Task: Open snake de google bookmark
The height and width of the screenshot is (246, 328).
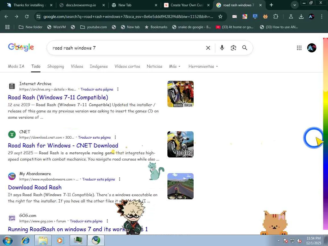Action: [191, 27]
